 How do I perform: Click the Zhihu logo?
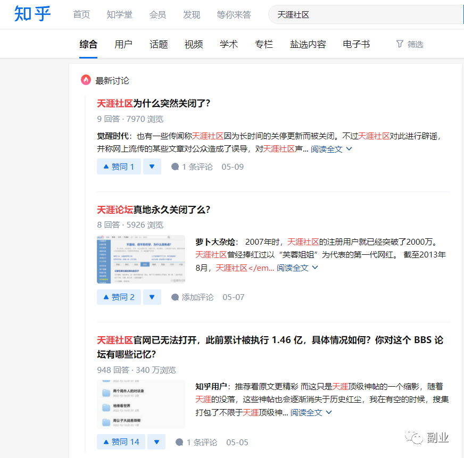tap(32, 14)
